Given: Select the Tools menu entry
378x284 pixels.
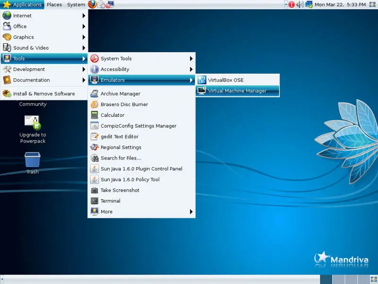Looking at the screenshot, I should pyautogui.click(x=44, y=58).
